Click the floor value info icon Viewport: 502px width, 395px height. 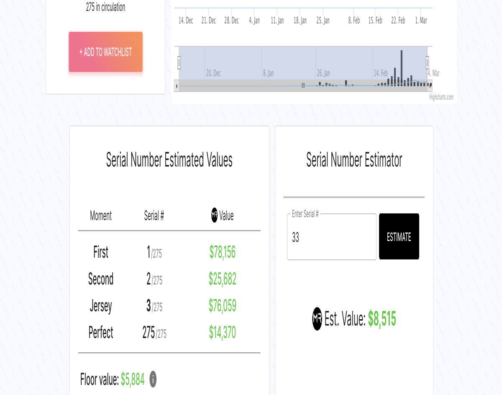pos(153,380)
